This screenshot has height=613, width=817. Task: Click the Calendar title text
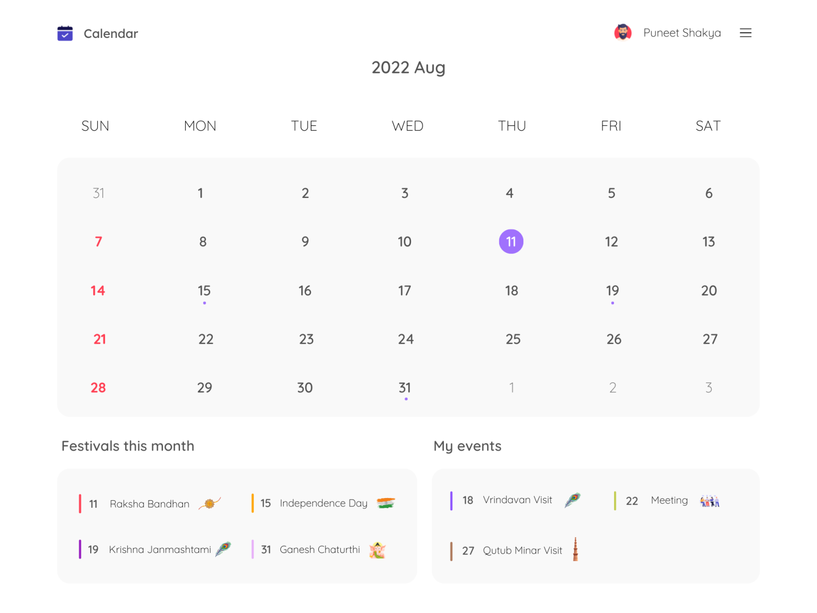pyautogui.click(x=111, y=33)
